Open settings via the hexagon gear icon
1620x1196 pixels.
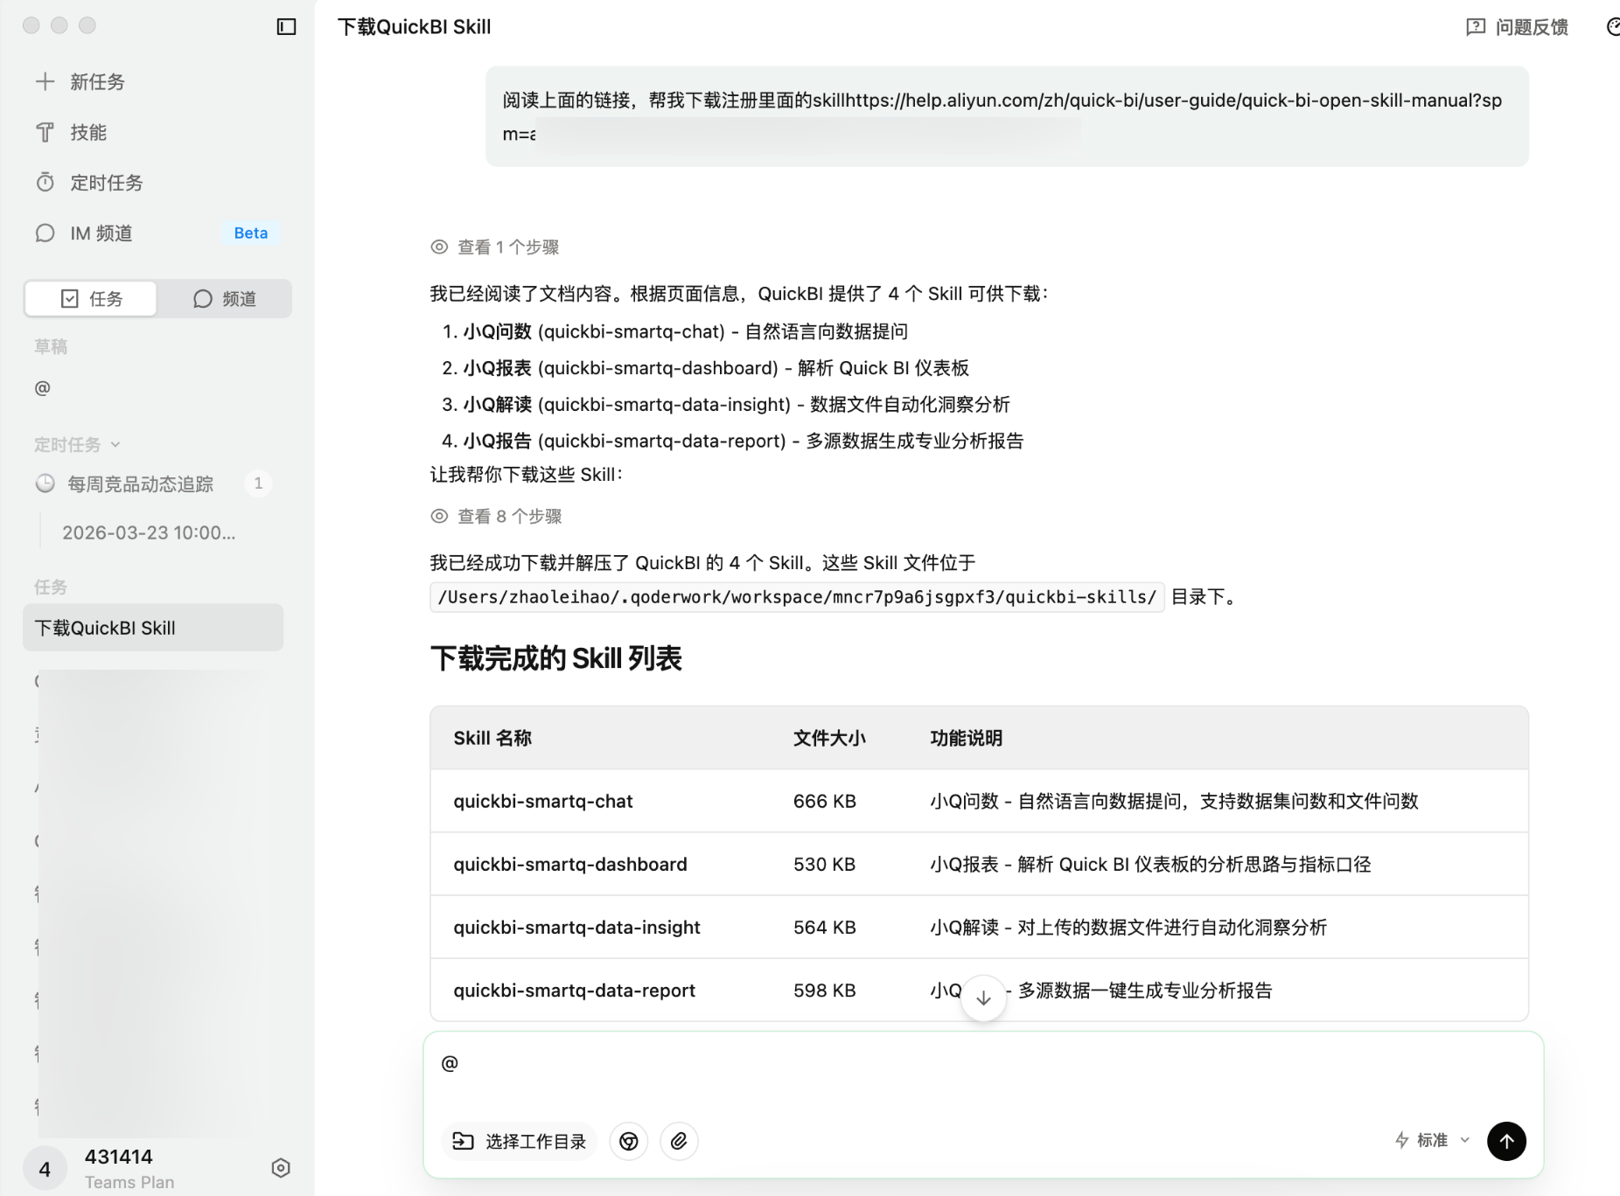point(281,1169)
